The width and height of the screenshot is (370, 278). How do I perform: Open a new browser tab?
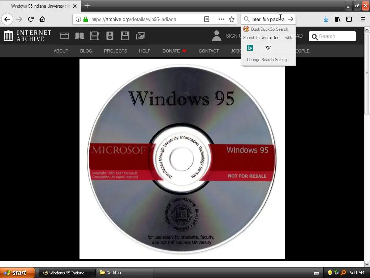87,6
